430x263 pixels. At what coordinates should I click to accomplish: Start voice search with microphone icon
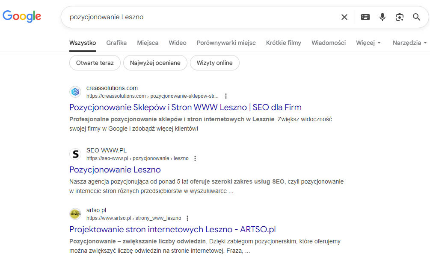point(383,17)
